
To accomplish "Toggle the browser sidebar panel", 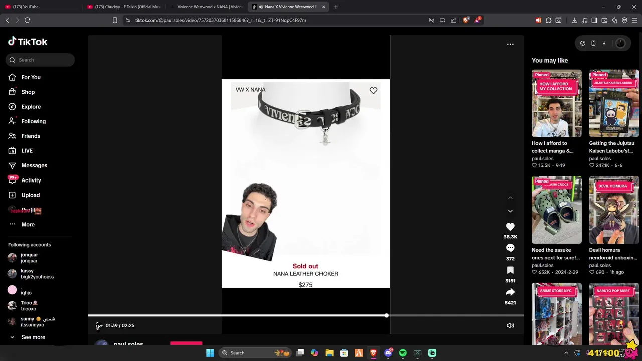I will (x=594, y=20).
